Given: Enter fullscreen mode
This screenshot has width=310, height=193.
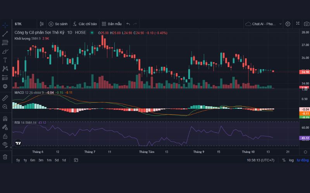Looking at the screenshot, I should click(298, 24).
